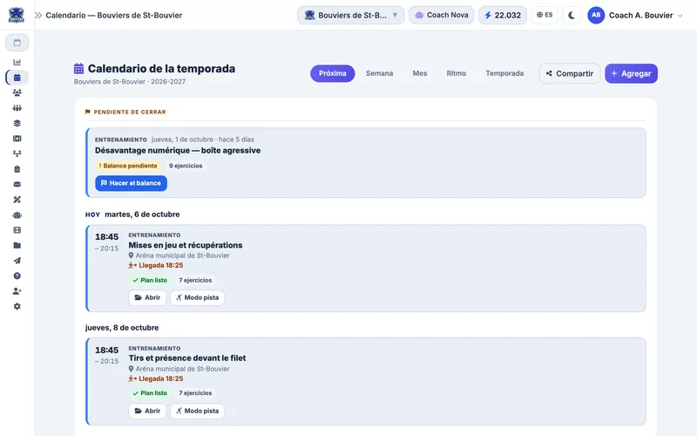The height and width of the screenshot is (436, 697).
Task: Open the folder icon in sidebar
Action: click(x=17, y=246)
